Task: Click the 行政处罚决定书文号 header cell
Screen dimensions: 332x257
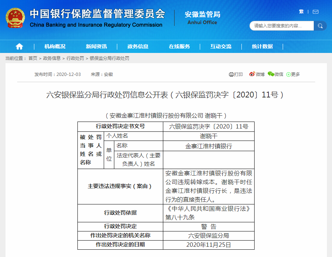Action: (x=120, y=127)
